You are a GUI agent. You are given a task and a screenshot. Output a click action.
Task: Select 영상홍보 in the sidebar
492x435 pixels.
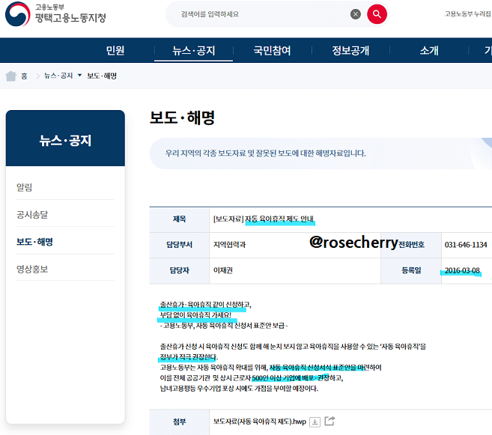coord(32,269)
